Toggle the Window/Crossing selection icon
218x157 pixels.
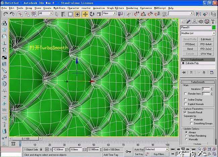(77, 14)
